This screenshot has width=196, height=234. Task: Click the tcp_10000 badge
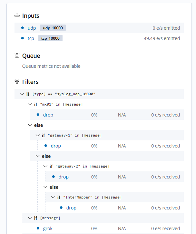(x=50, y=38)
